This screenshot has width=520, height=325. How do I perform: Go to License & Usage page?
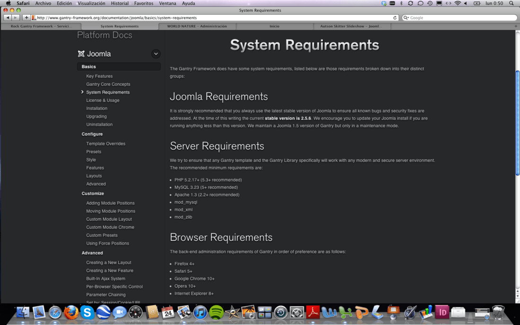tap(103, 101)
